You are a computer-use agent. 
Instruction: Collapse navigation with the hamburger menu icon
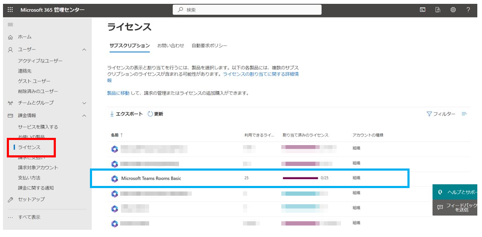tap(10, 25)
